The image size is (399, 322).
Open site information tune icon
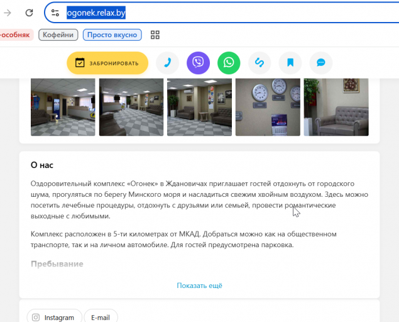click(55, 13)
